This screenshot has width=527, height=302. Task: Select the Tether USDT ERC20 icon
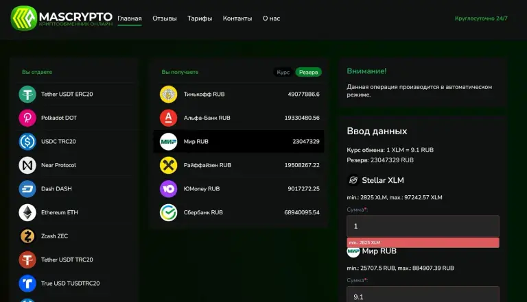pos(27,95)
